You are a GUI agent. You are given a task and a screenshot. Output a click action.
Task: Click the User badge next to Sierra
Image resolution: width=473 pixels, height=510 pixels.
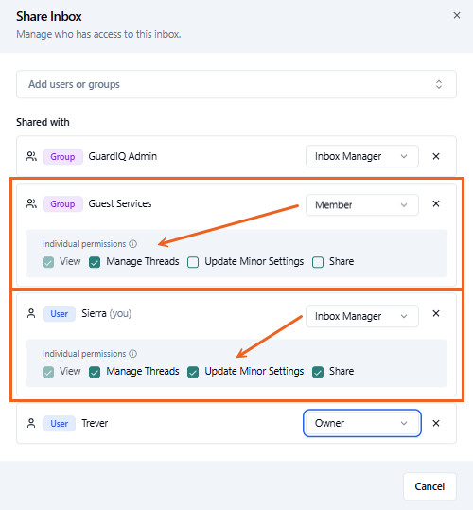[x=59, y=314]
